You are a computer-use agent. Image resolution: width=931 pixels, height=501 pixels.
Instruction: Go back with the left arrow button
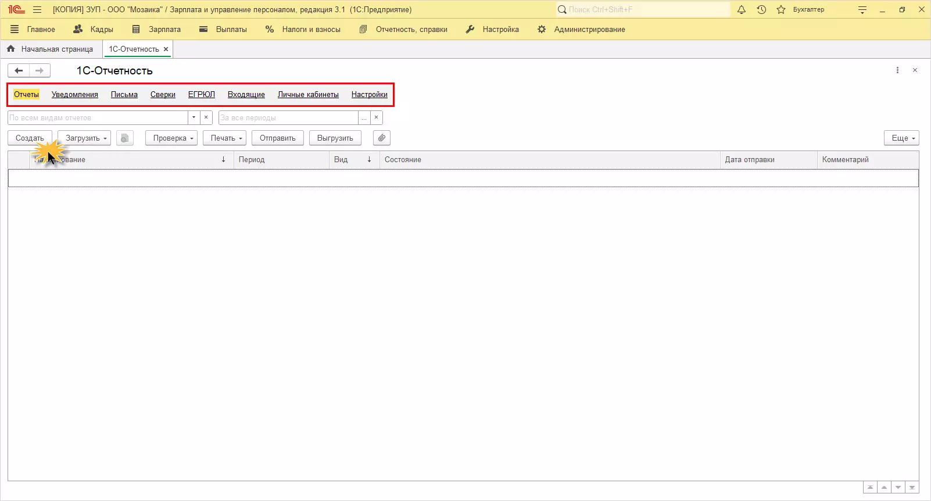tap(19, 71)
